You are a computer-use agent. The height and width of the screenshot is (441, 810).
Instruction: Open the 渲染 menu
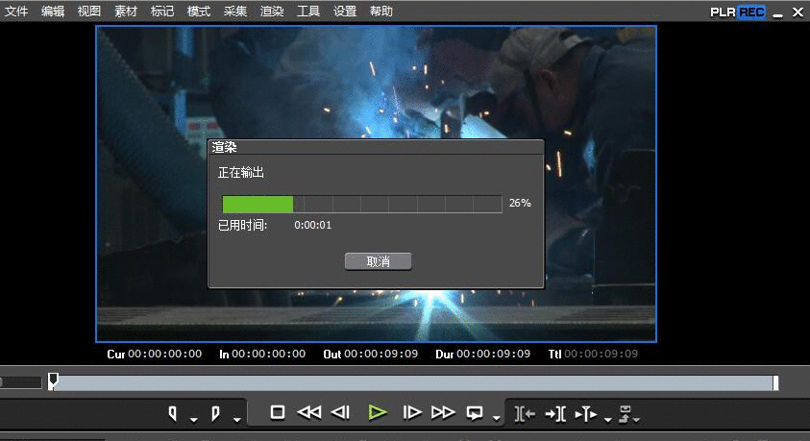272,12
